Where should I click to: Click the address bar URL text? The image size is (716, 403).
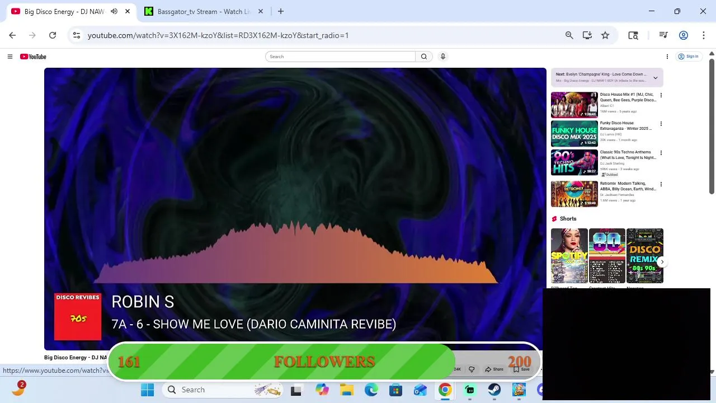(x=218, y=35)
